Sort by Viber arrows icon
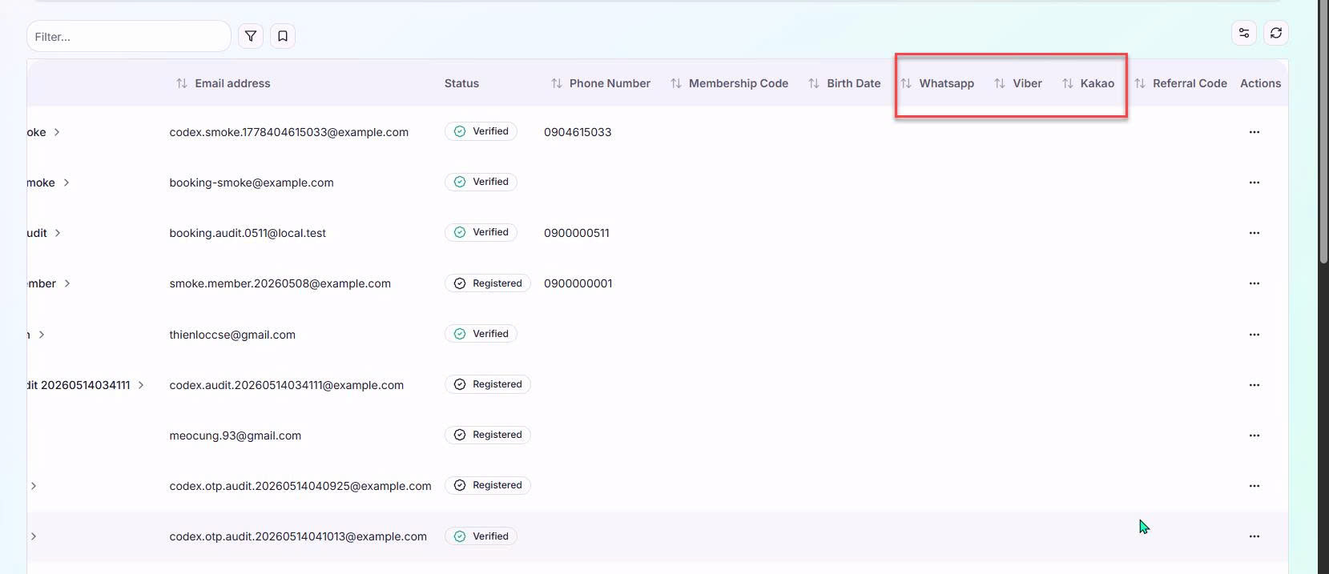The width and height of the screenshot is (1329, 574). (1000, 83)
